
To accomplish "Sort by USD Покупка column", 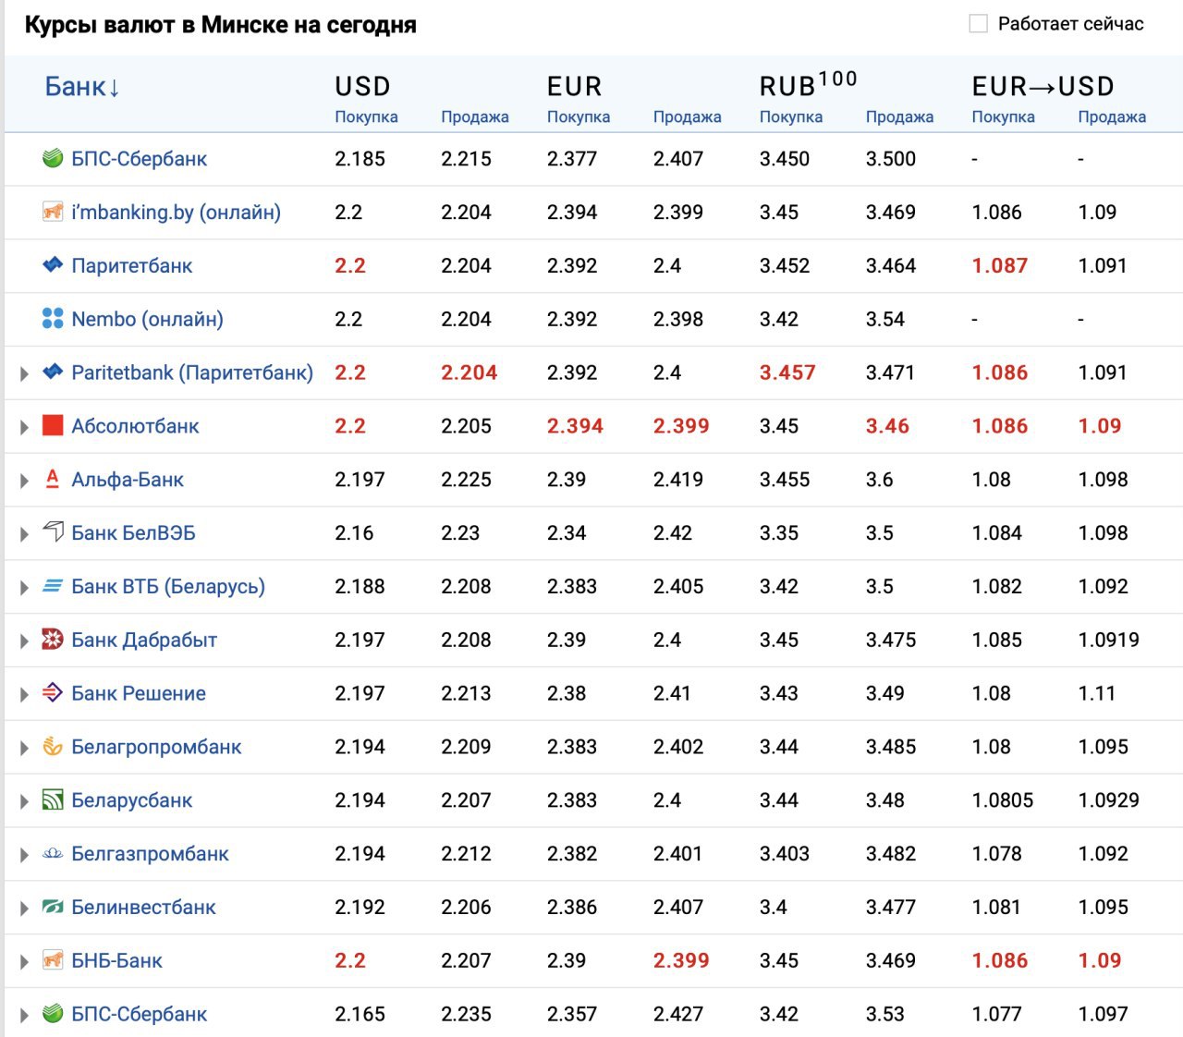I will (366, 116).
